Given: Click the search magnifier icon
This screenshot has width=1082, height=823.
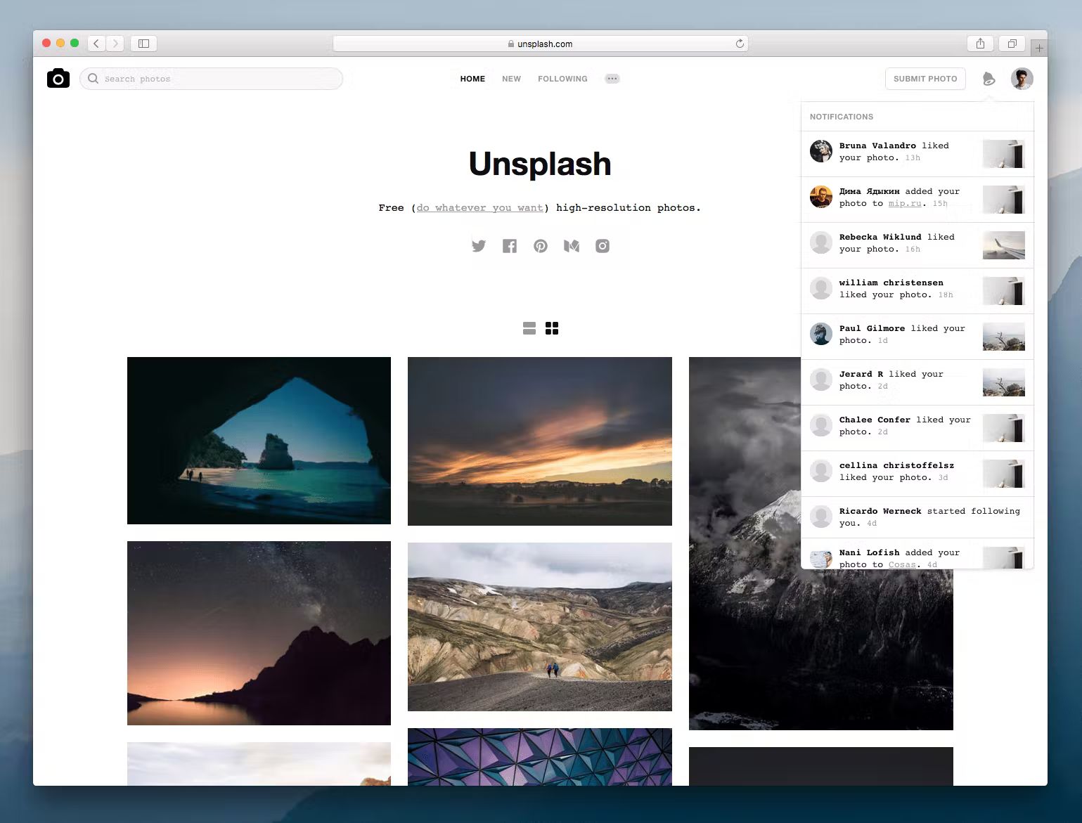Looking at the screenshot, I should [x=93, y=78].
